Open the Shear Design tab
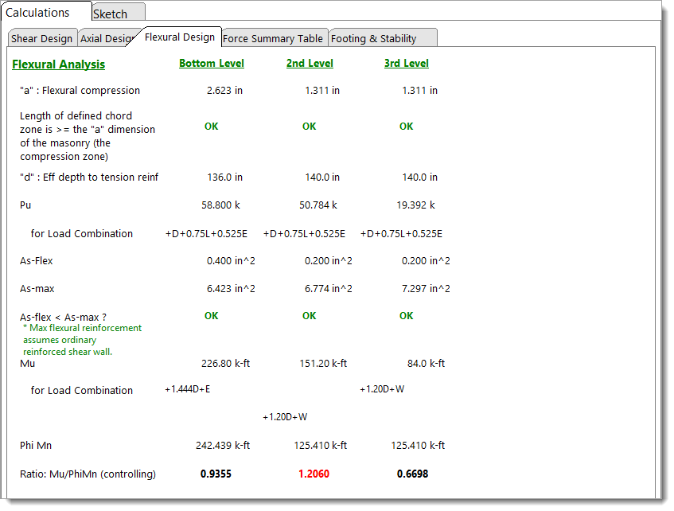 41,38
